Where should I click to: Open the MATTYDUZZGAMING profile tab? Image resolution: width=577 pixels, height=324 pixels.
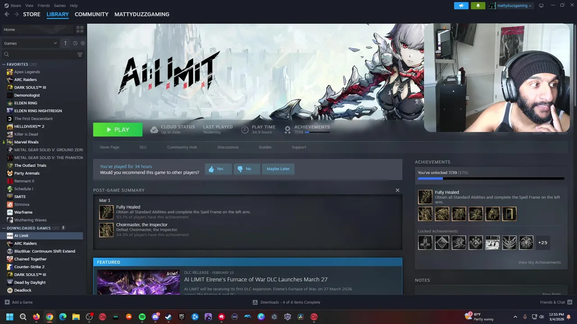click(x=142, y=14)
